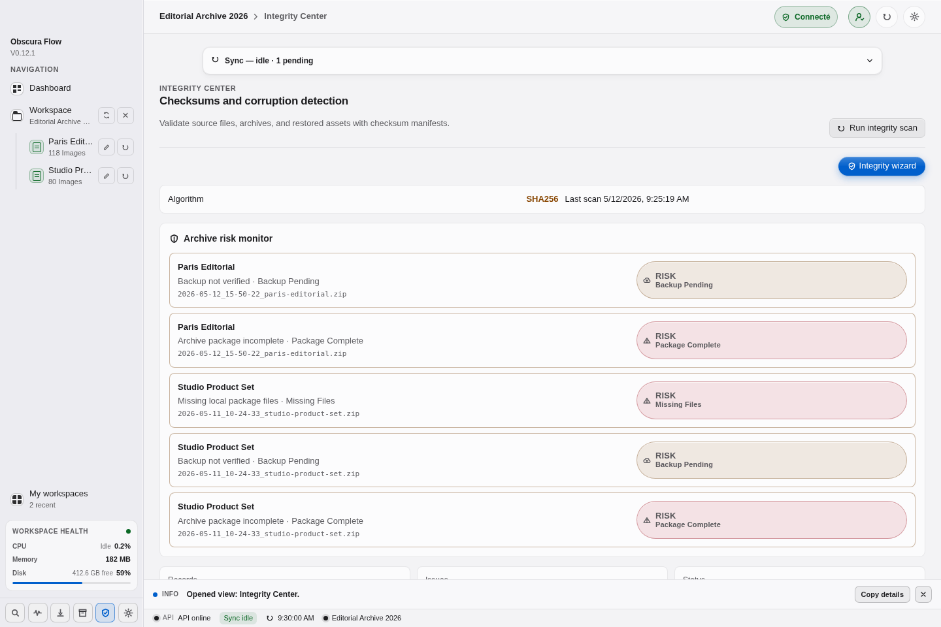
Task: Refresh the Studio Pr… collection
Action: (125, 176)
